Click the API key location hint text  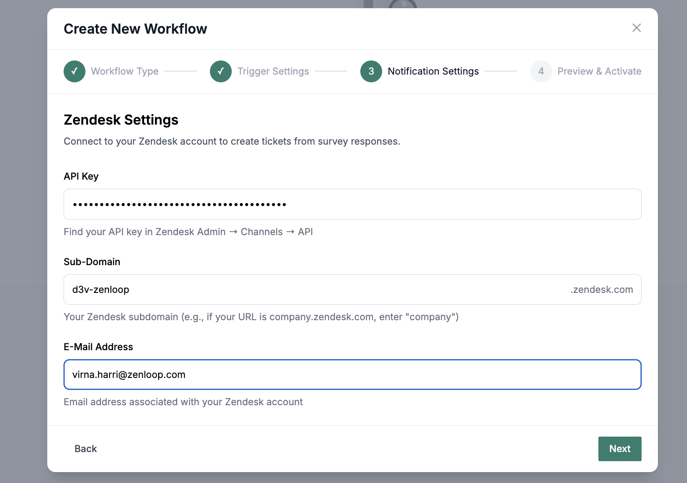click(x=188, y=232)
